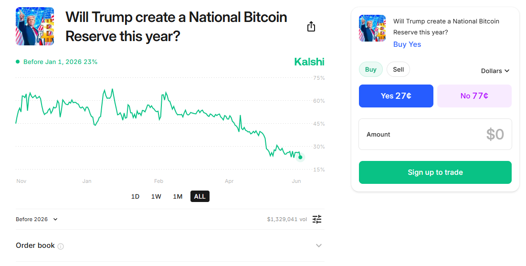Click Sign up to trade button
Image resolution: width=526 pixels, height=266 pixels.
pyautogui.click(x=435, y=172)
